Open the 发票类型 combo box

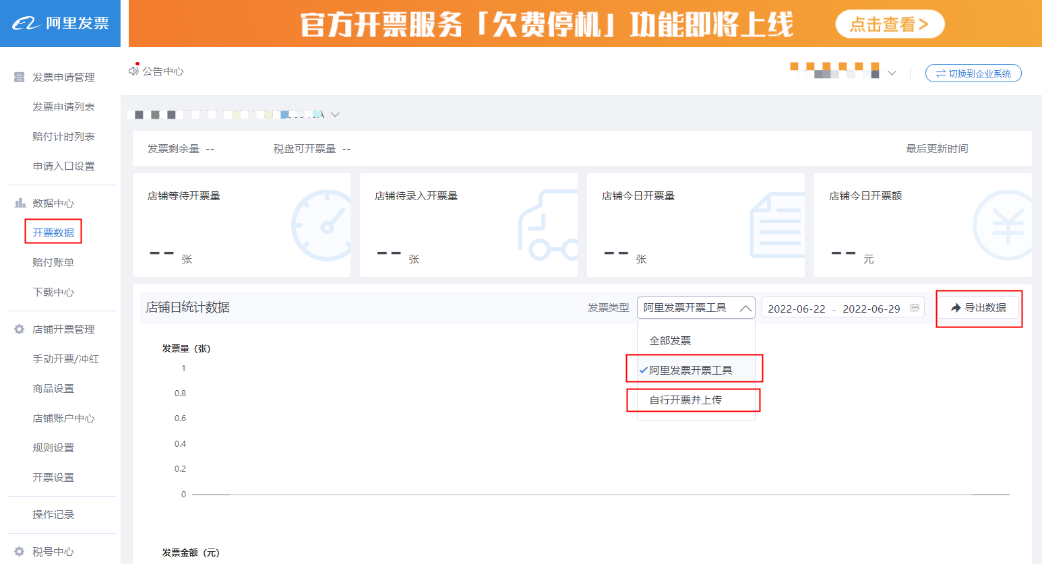tap(696, 308)
